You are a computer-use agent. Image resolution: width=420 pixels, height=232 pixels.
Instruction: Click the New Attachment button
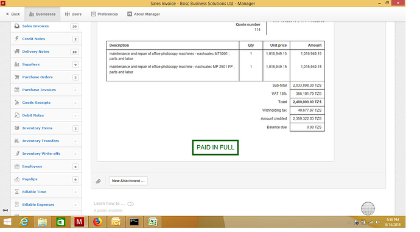pyautogui.click(x=128, y=181)
